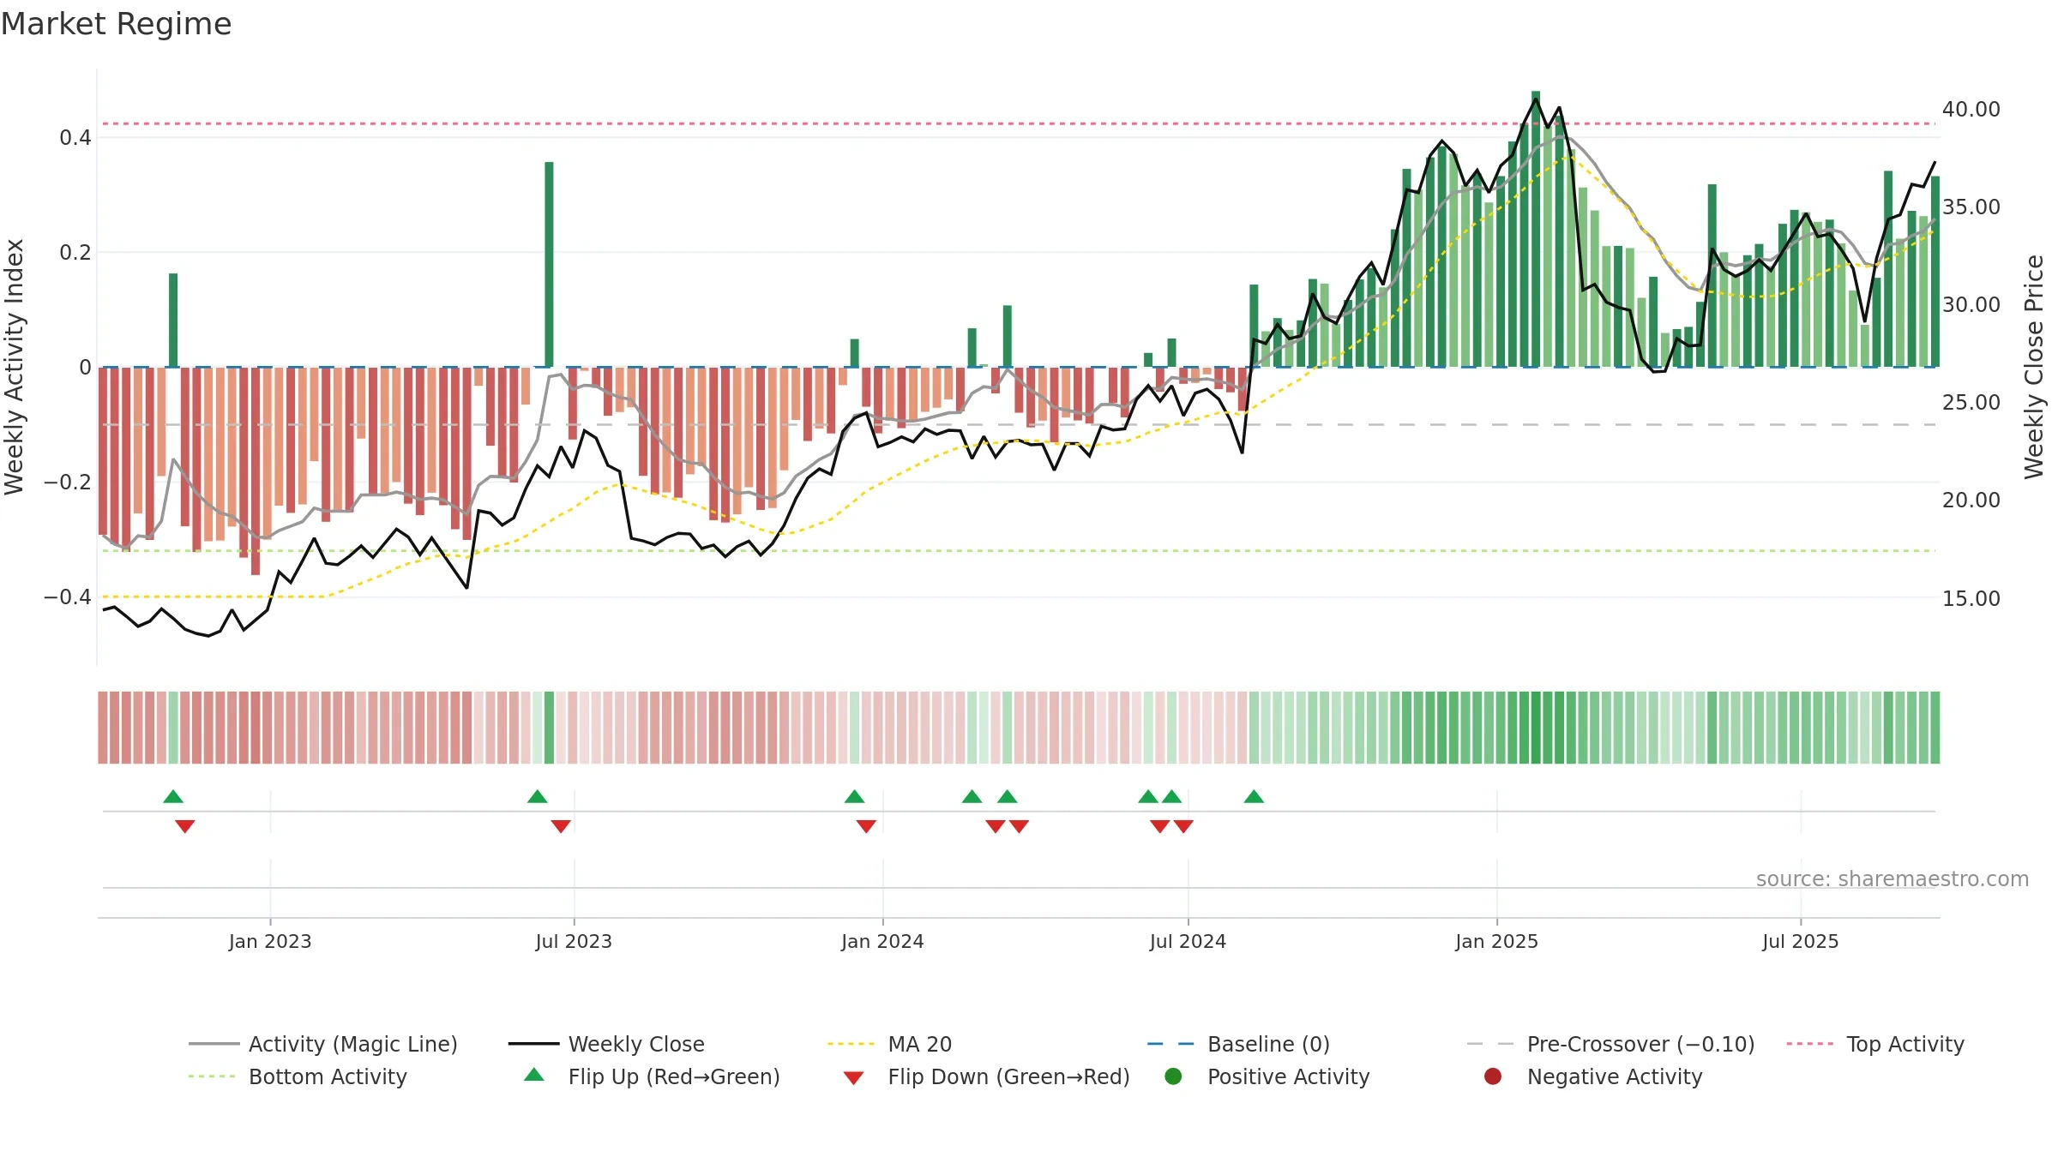This screenshot has height=1157, width=2058.
Task: Click the 15.00 right axis price label
Action: pos(1971,599)
